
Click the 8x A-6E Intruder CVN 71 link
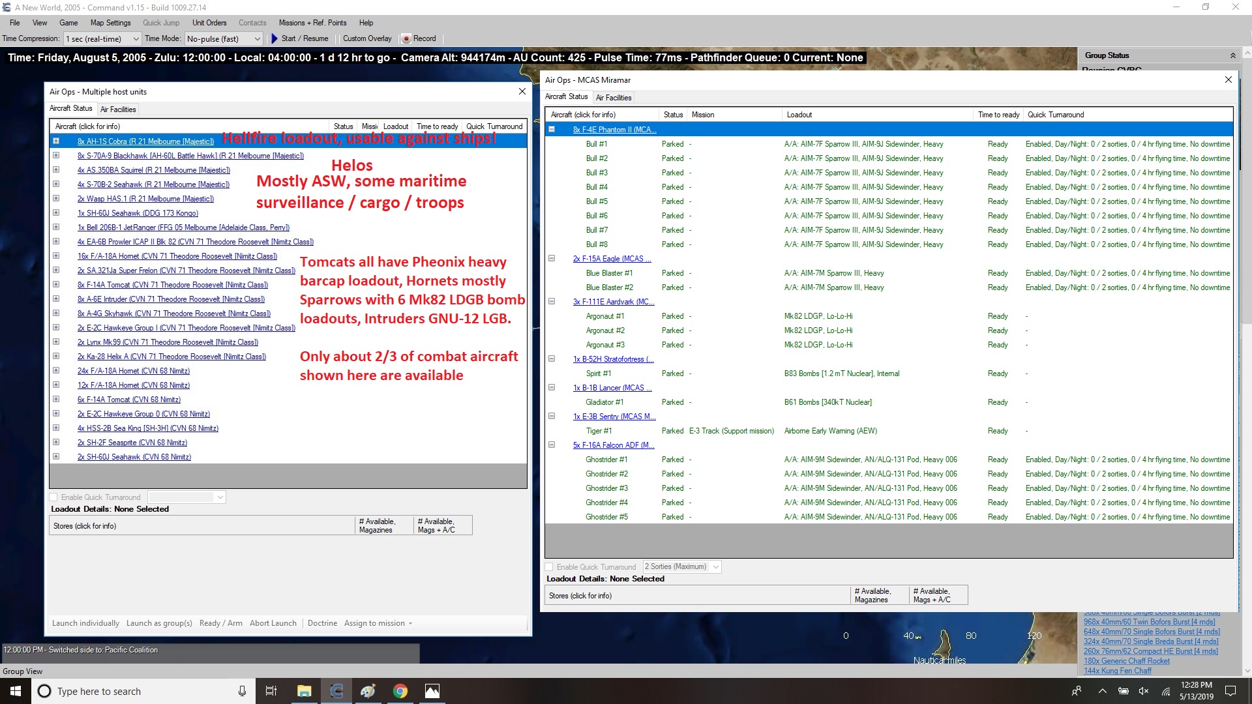[171, 299]
